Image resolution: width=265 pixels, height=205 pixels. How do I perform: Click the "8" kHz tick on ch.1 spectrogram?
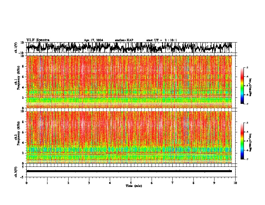(x=23, y=66)
